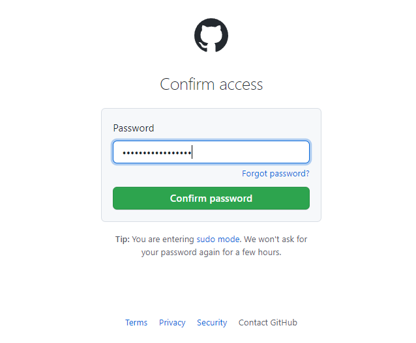The image size is (416, 343).
Task: Click the green Confirm password button
Action: point(211,198)
